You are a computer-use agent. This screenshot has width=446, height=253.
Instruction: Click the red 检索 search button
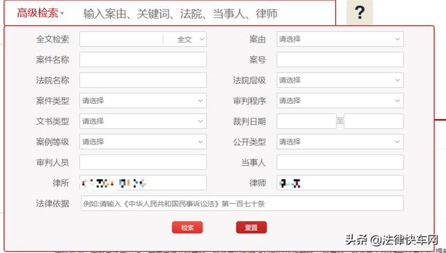[x=187, y=227]
